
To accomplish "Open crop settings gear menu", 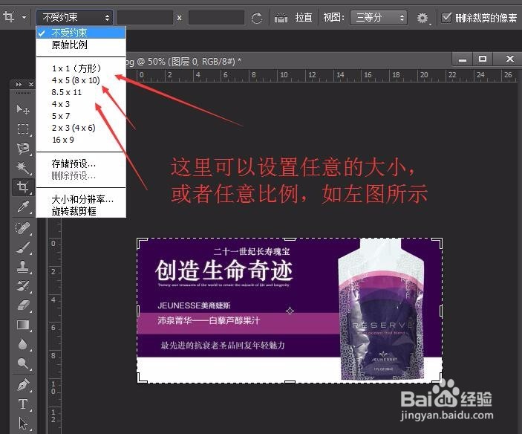I will (x=423, y=18).
